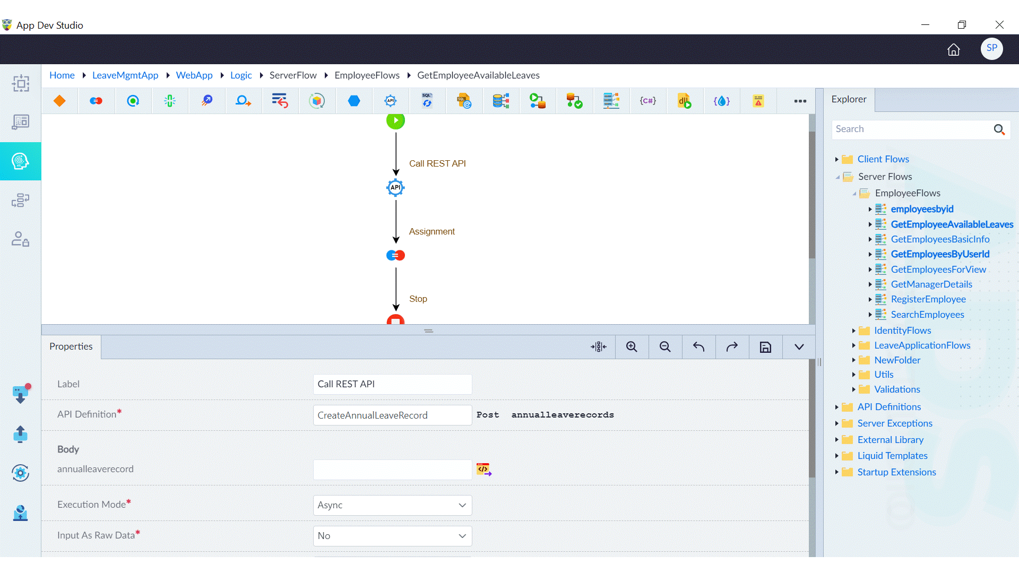Select the purple rocket tool
The height and width of the screenshot is (573, 1019).
pos(207,101)
